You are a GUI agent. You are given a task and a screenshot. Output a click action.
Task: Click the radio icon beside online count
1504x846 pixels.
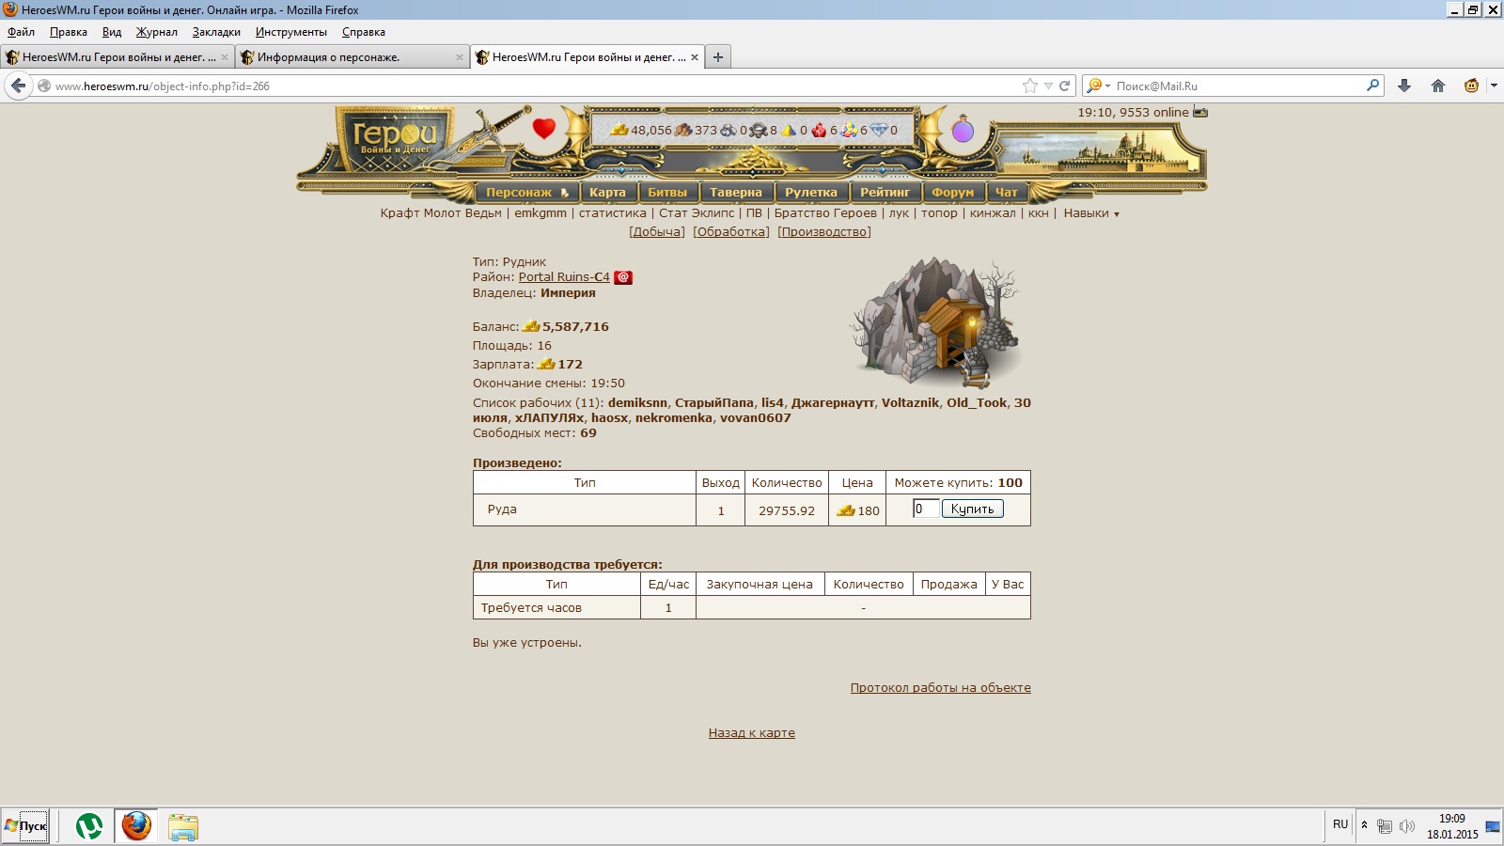click(x=1200, y=112)
